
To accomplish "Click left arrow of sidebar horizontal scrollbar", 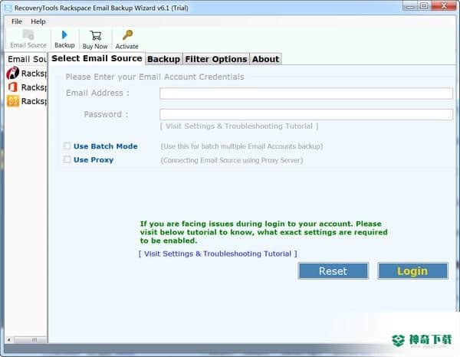I will point(9,339).
